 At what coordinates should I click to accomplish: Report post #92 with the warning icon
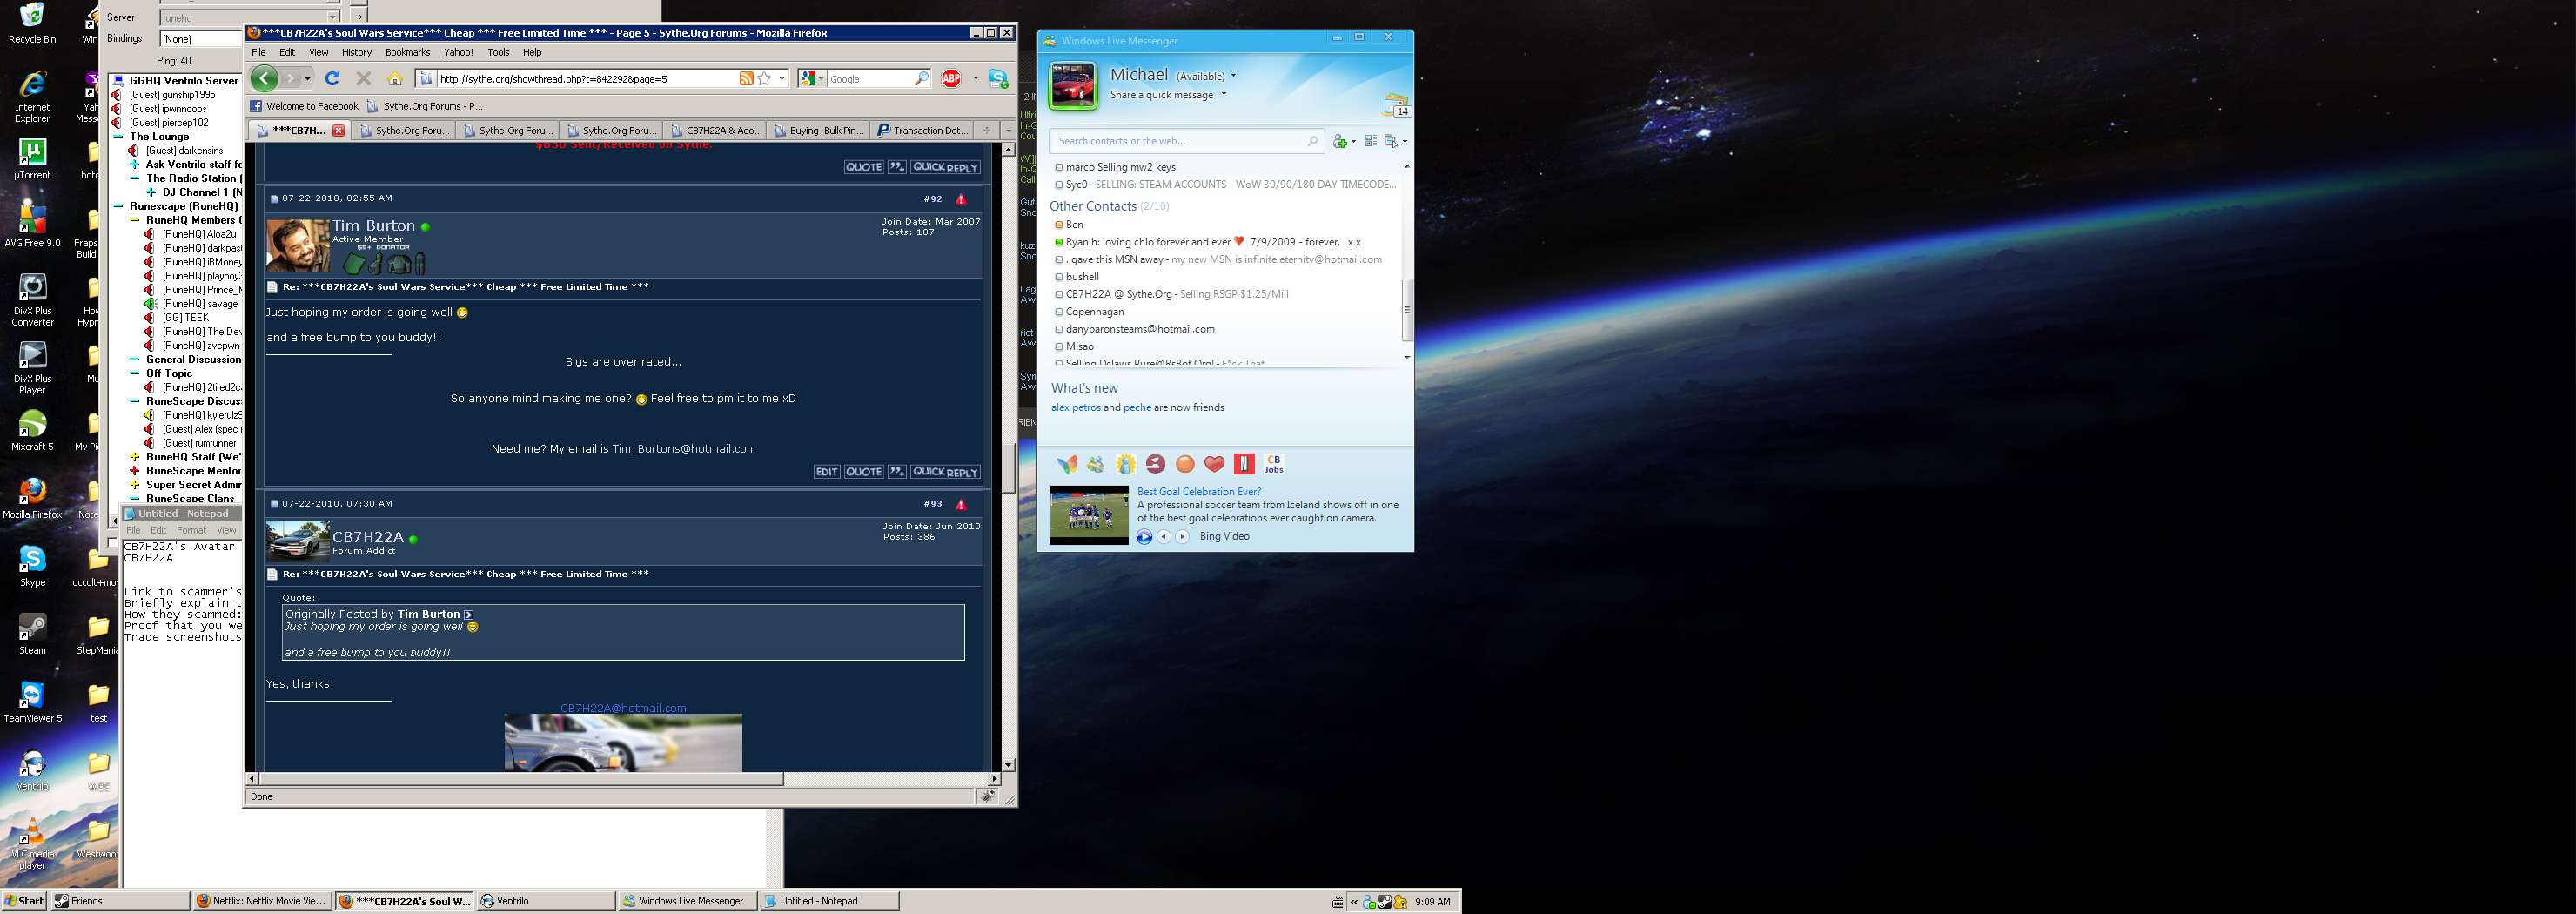coord(960,199)
